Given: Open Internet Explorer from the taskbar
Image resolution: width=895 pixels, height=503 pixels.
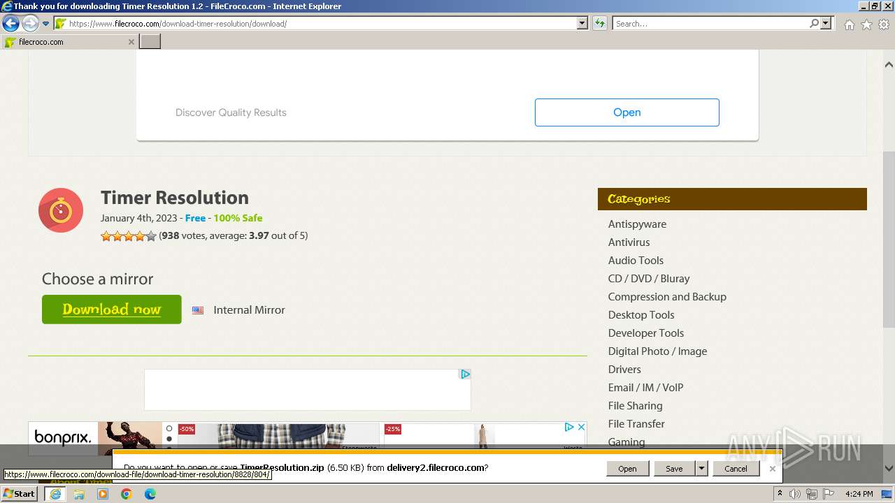Looking at the screenshot, I should [55, 494].
